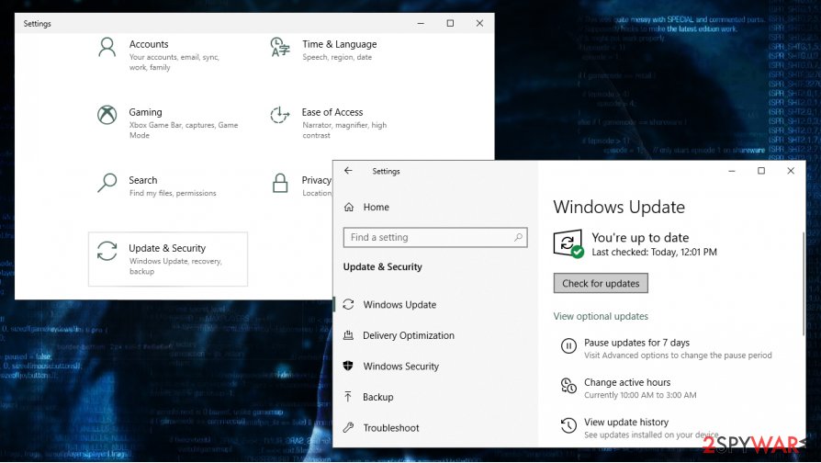Viewport: 821px width, 463px height.
Task: Open the Time & Language category label
Action: pos(339,44)
